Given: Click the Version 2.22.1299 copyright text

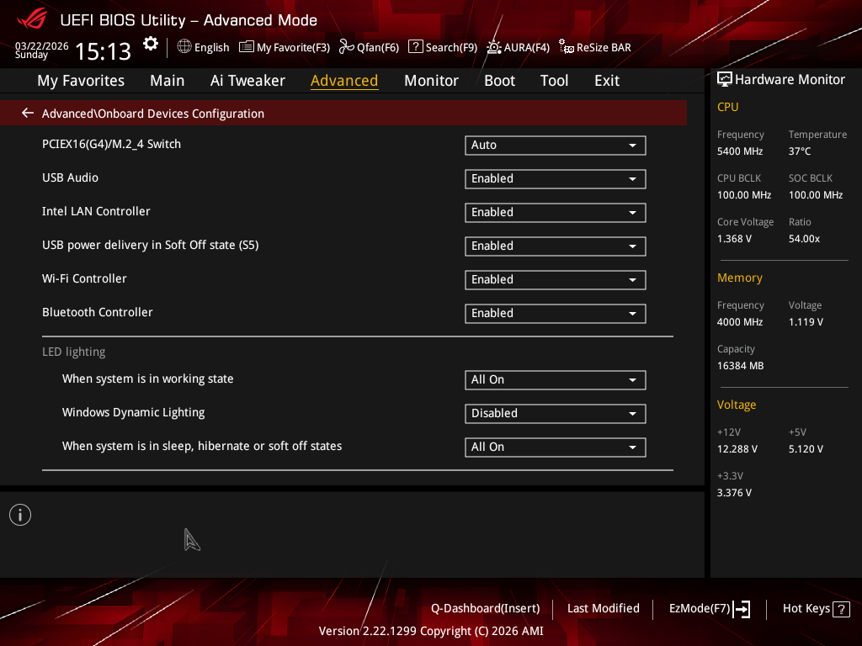Looking at the screenshot, I should [x=431, y=631].
